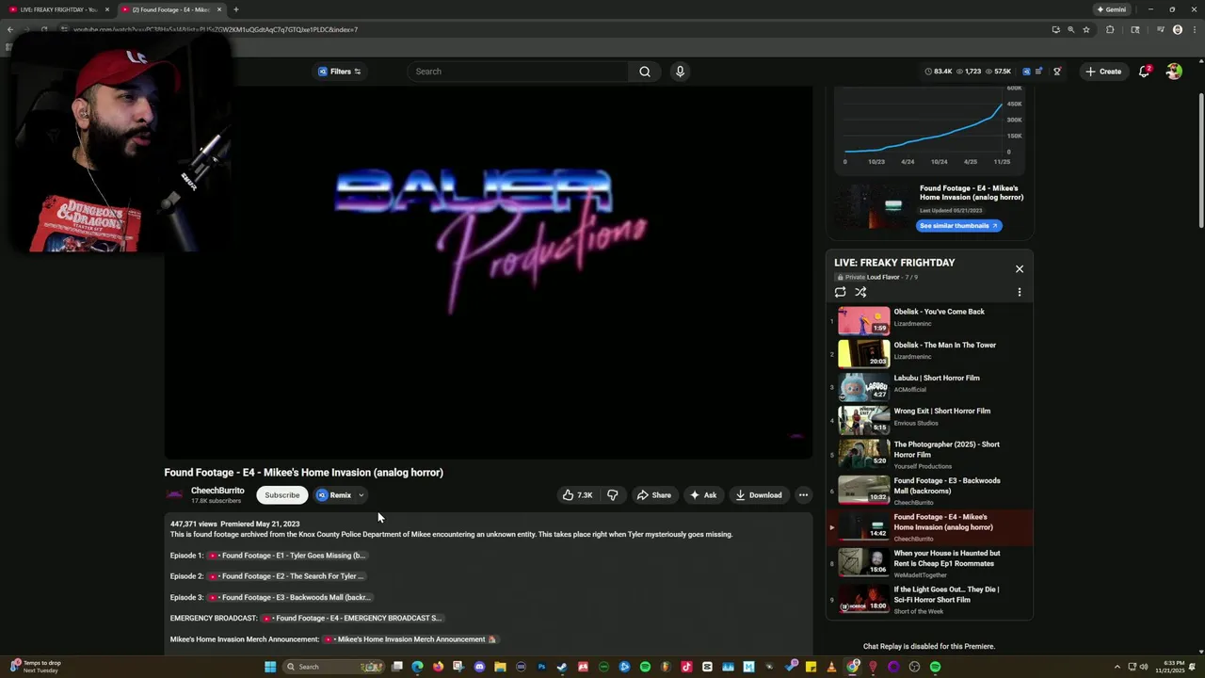1205x678 pixels.
Task: Open the Filters dropdown
Action: point(340,72)
